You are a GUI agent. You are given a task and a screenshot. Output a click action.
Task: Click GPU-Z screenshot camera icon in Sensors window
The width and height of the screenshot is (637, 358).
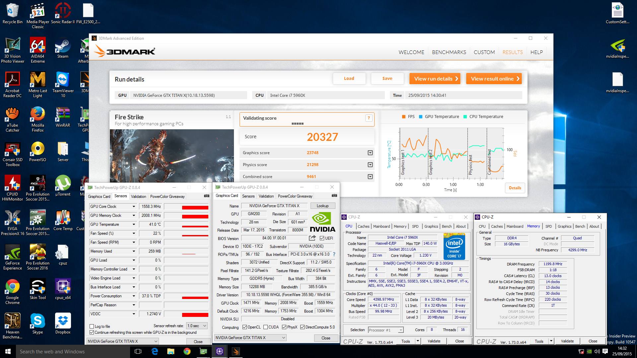206,196
